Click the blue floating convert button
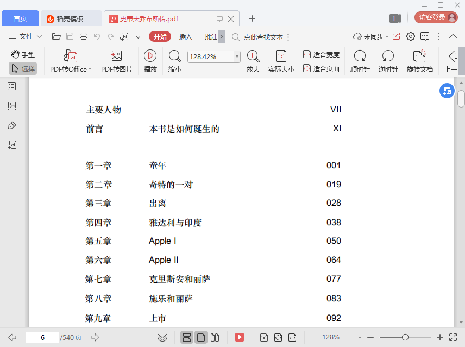 [447, 91]
